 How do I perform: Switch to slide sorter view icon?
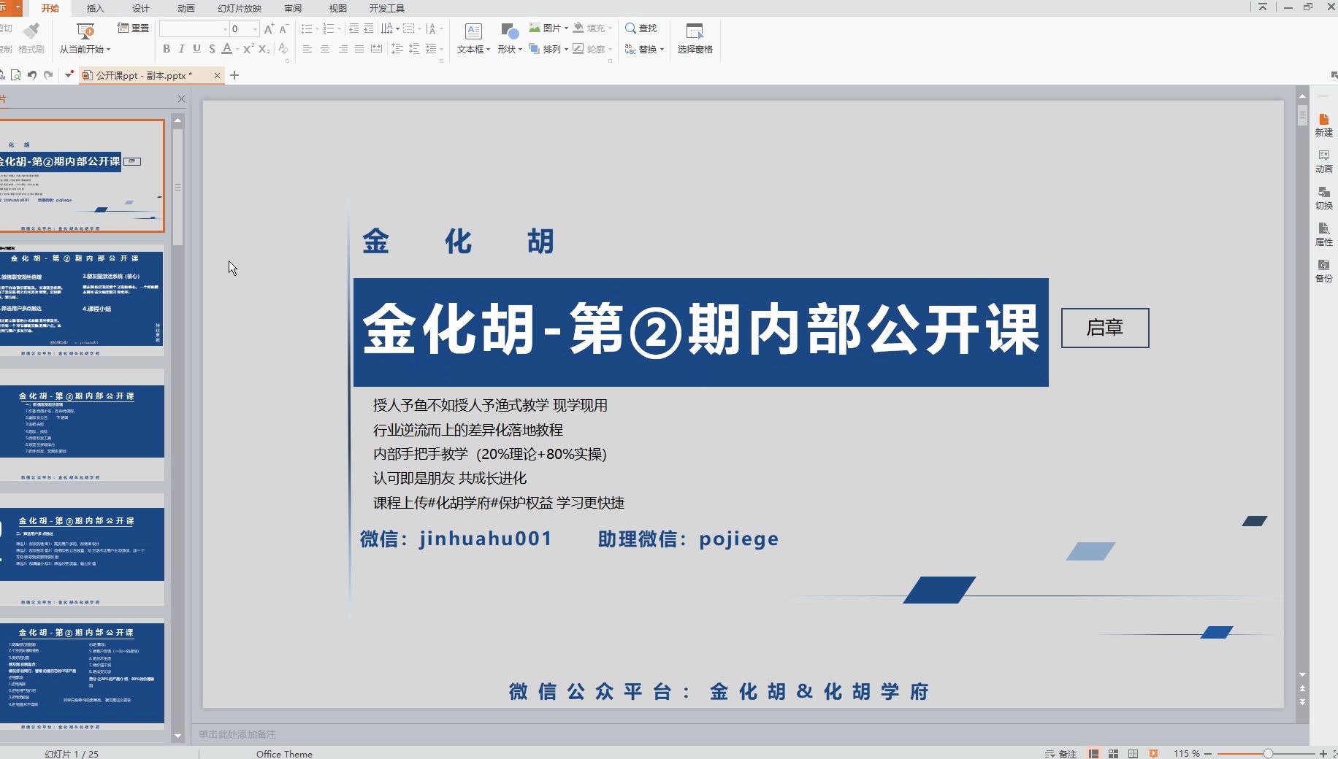(1114, 754)
